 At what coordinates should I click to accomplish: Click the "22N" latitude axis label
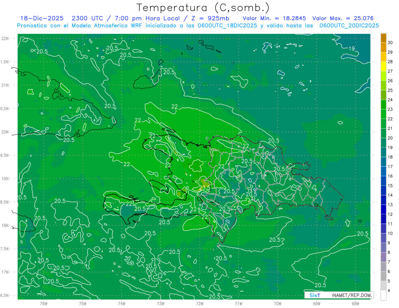pyautogui.click(x=5, y=39)
